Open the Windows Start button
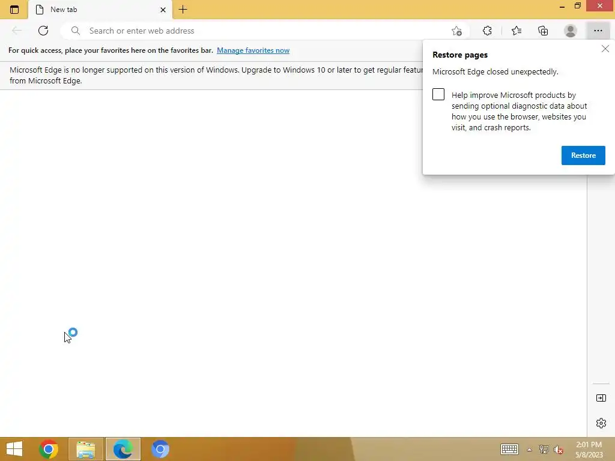The height and width of the screenshot is (461, 615). point(14,449)
